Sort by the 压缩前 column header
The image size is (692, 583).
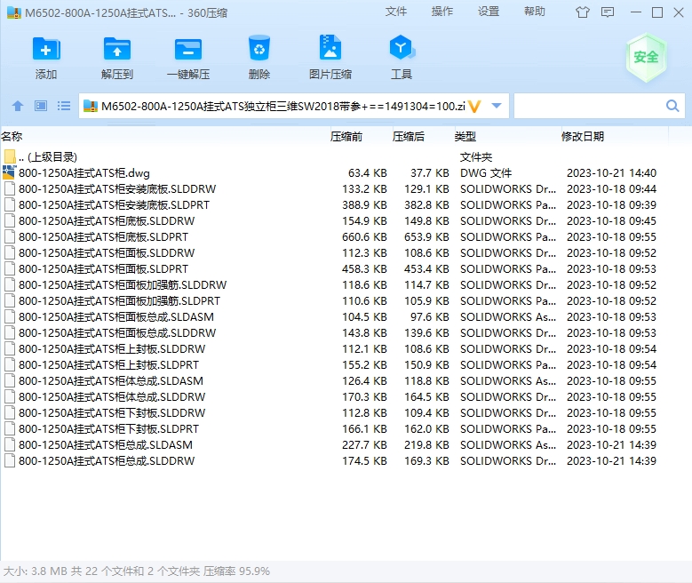[346, 137]
